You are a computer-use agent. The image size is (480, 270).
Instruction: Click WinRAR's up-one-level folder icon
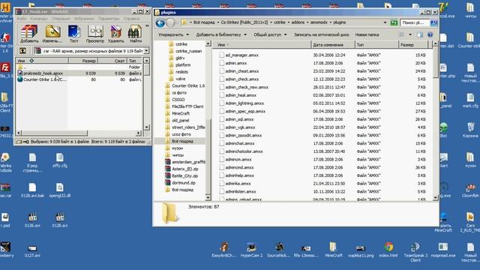[22, 51]
